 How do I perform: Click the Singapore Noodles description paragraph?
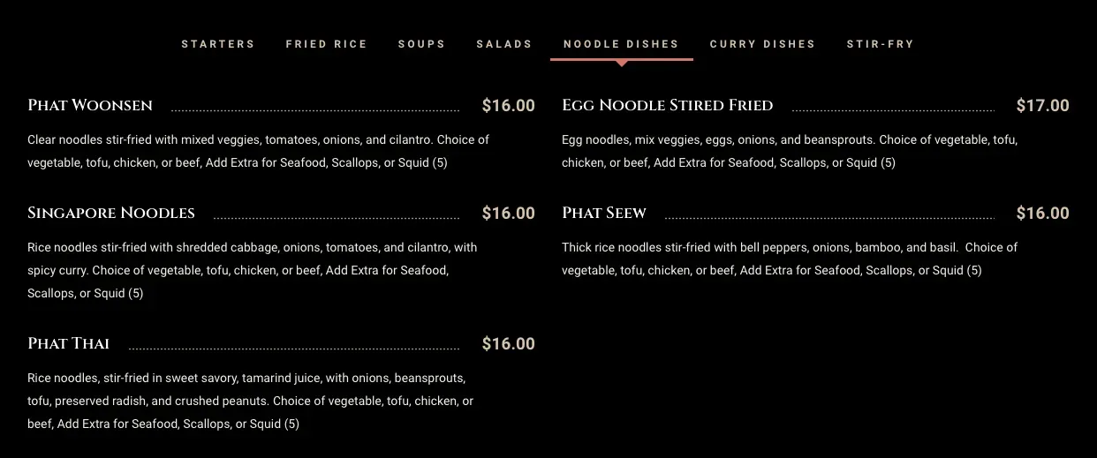click(253, 270)
